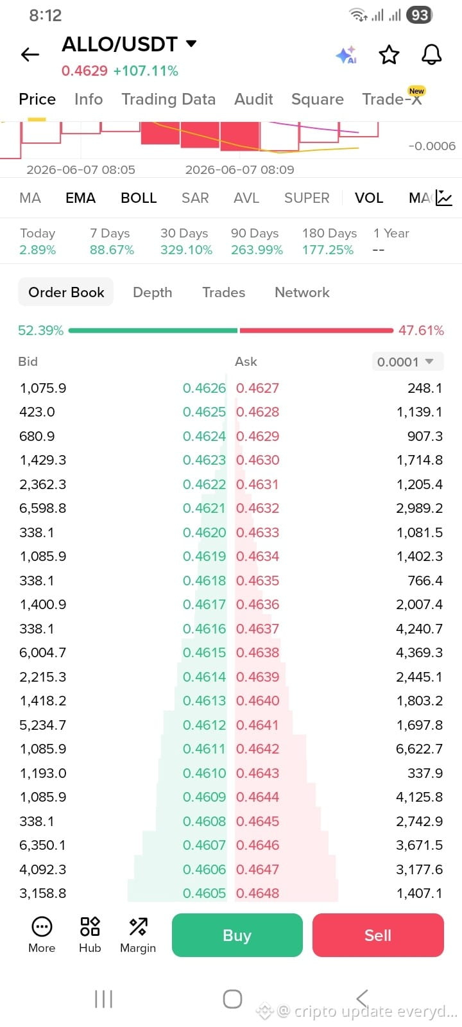Open the AI sparkle assistant icon
462x1027 pixels.
click(346, 55)
